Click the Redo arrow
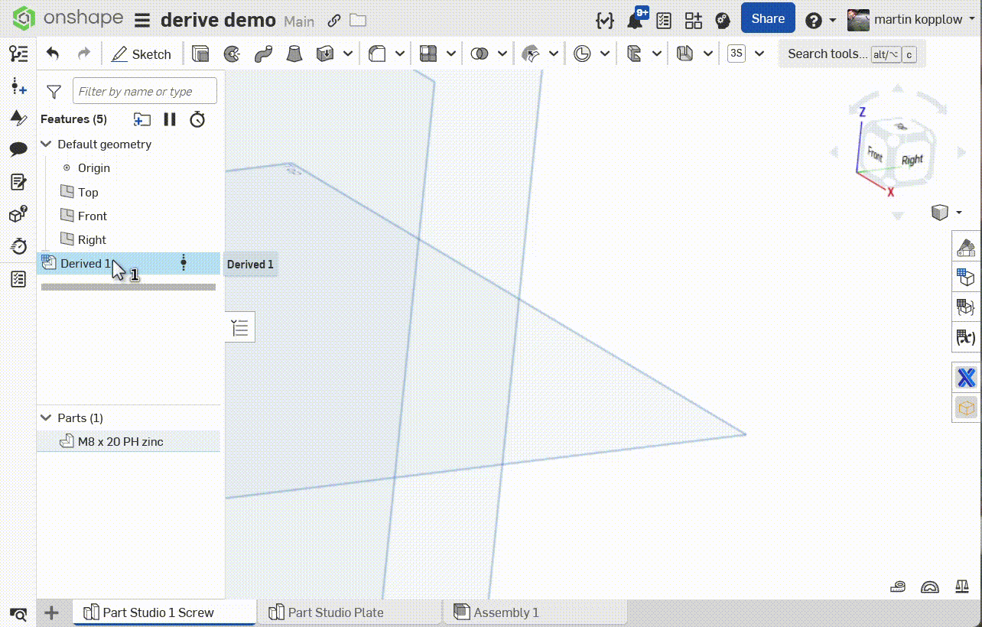982x627 pixels. 84,54
